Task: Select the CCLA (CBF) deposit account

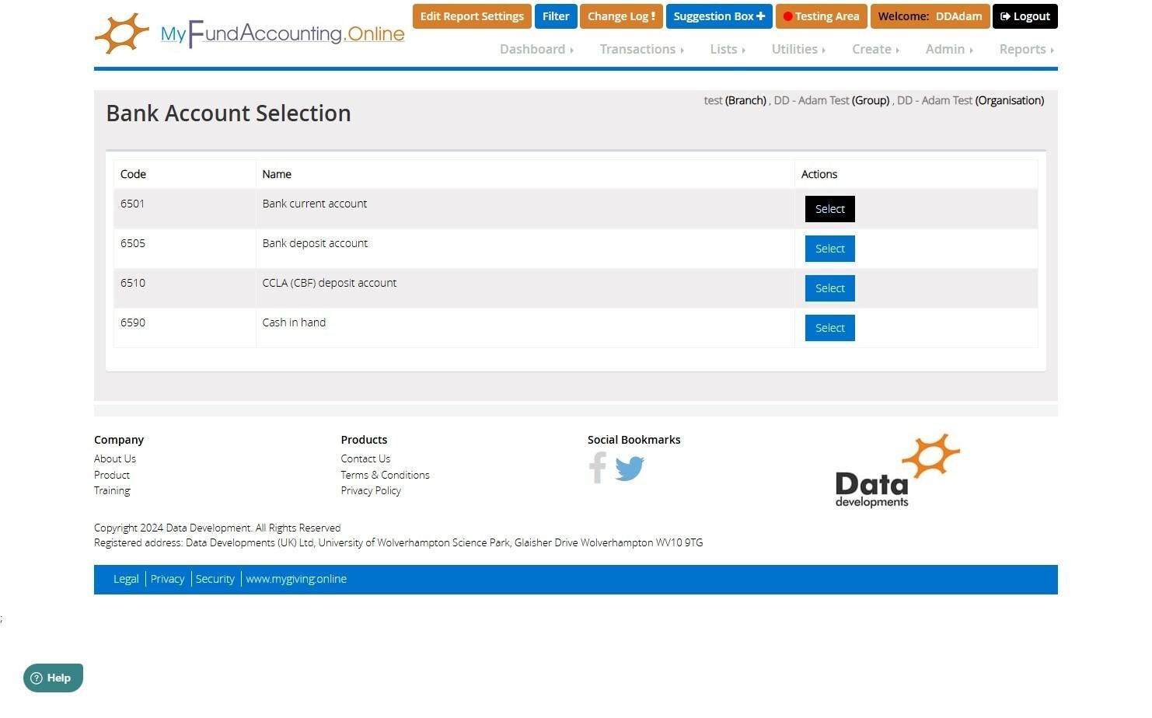Action: (829, 288)
